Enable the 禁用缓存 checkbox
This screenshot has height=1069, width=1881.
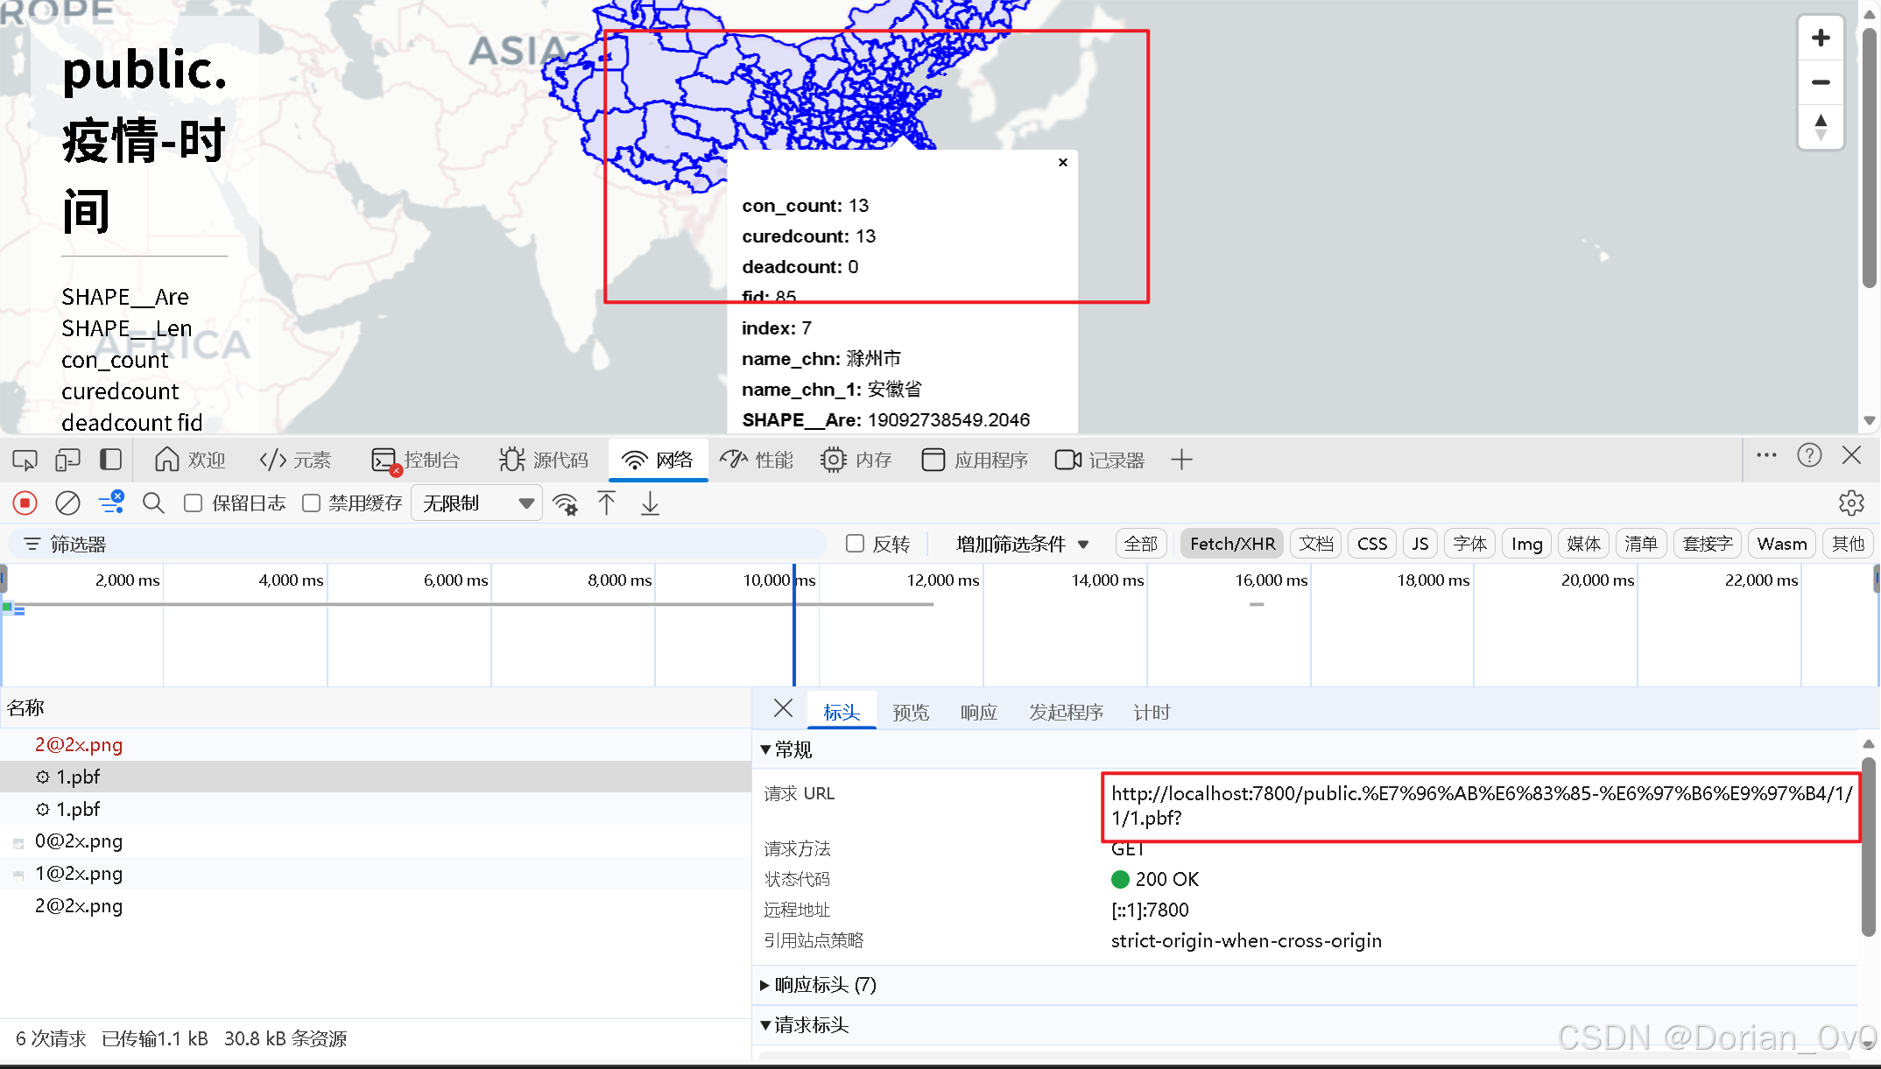click(x=311, y=503)
